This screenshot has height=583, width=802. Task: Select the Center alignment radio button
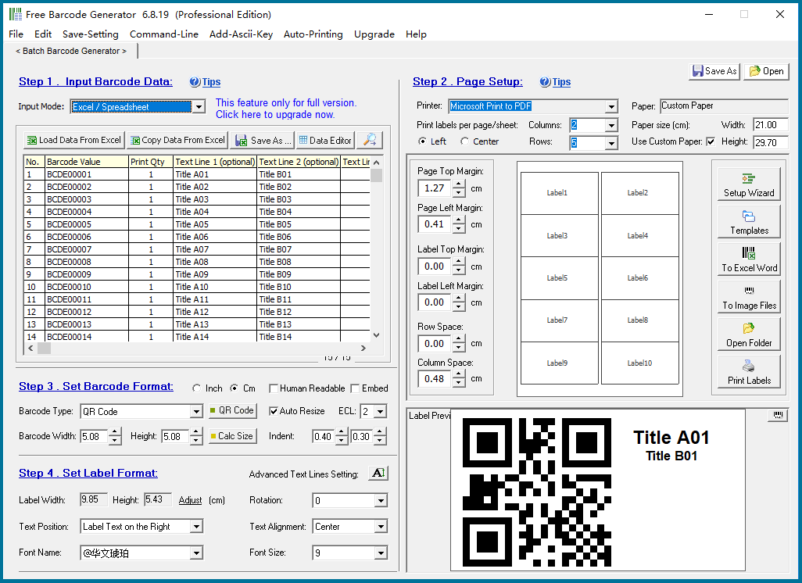(x=464, y=141)
